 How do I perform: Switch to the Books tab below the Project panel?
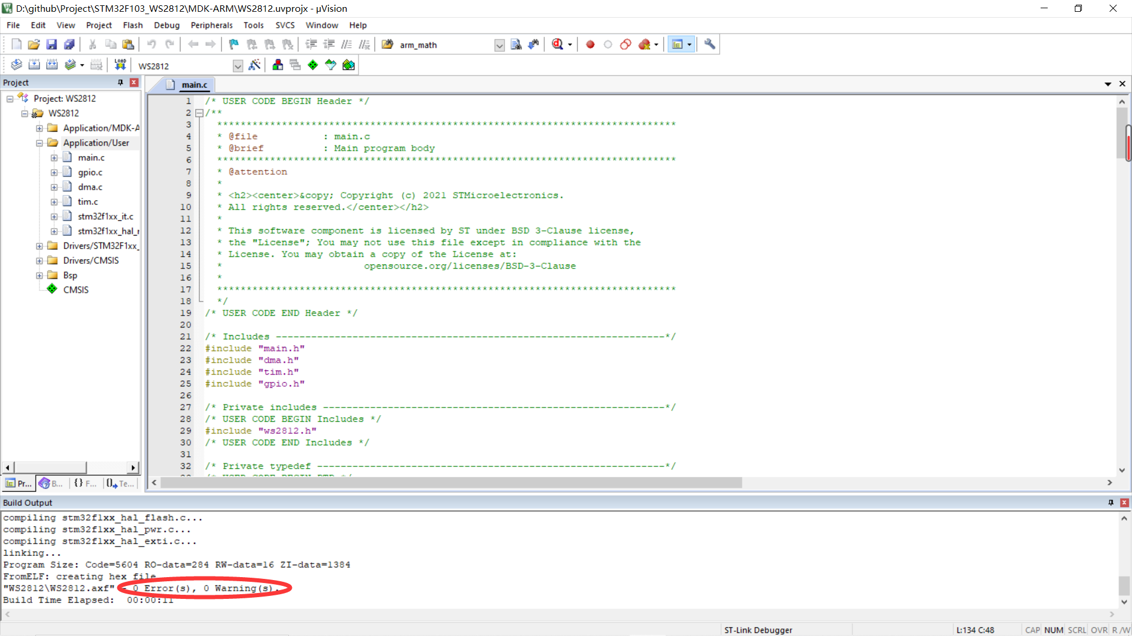pyautogui.click(x=51, y=483)
